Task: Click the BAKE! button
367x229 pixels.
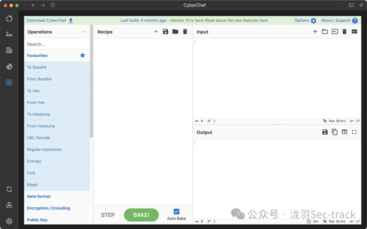Action: [x=141, y=215]
